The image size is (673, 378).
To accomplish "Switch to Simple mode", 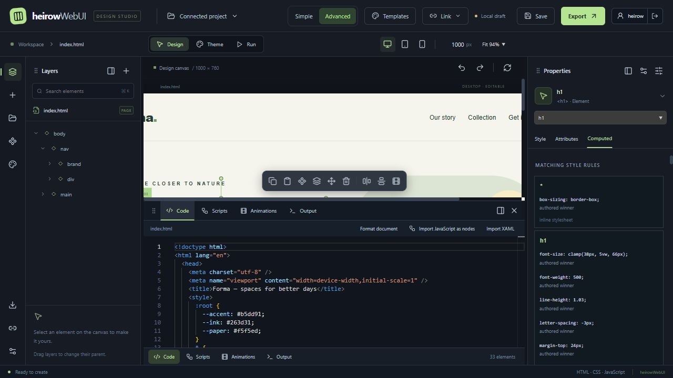I will click(304, 16).
